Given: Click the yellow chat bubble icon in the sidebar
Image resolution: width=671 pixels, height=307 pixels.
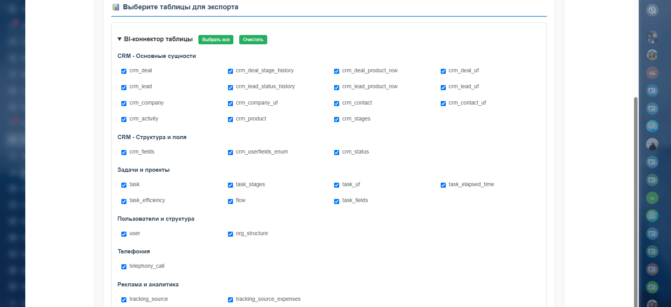Looking at the screenshot, I should (652, 126).
